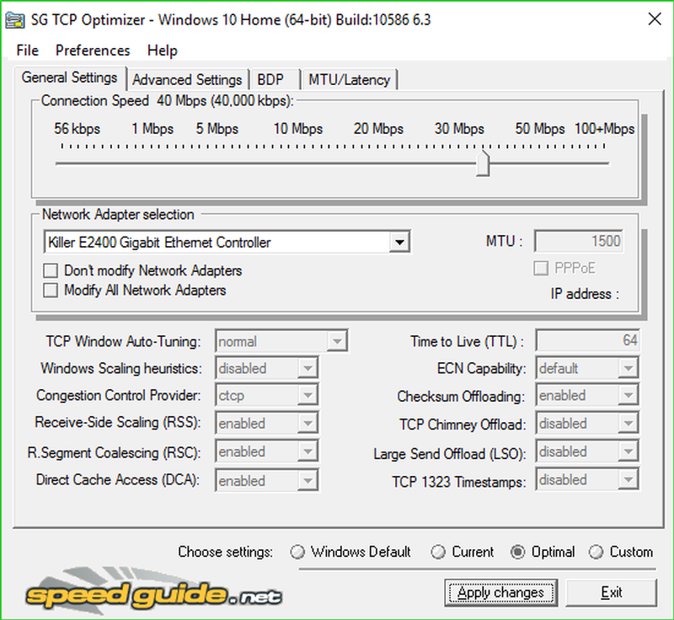Click the slider track near 10 Mbps

click(x=298, y=163)
